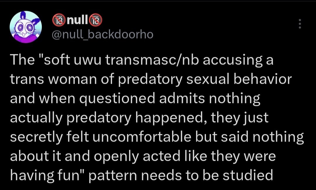Click the word 'uncomfortable' in the tweet
Viewport: 316px width, 190px height.
[142, 137]
